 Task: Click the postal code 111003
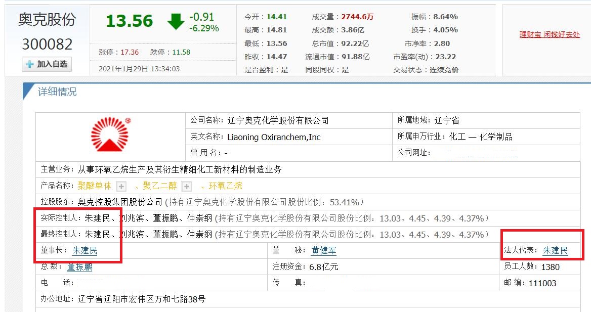[542, 283]
